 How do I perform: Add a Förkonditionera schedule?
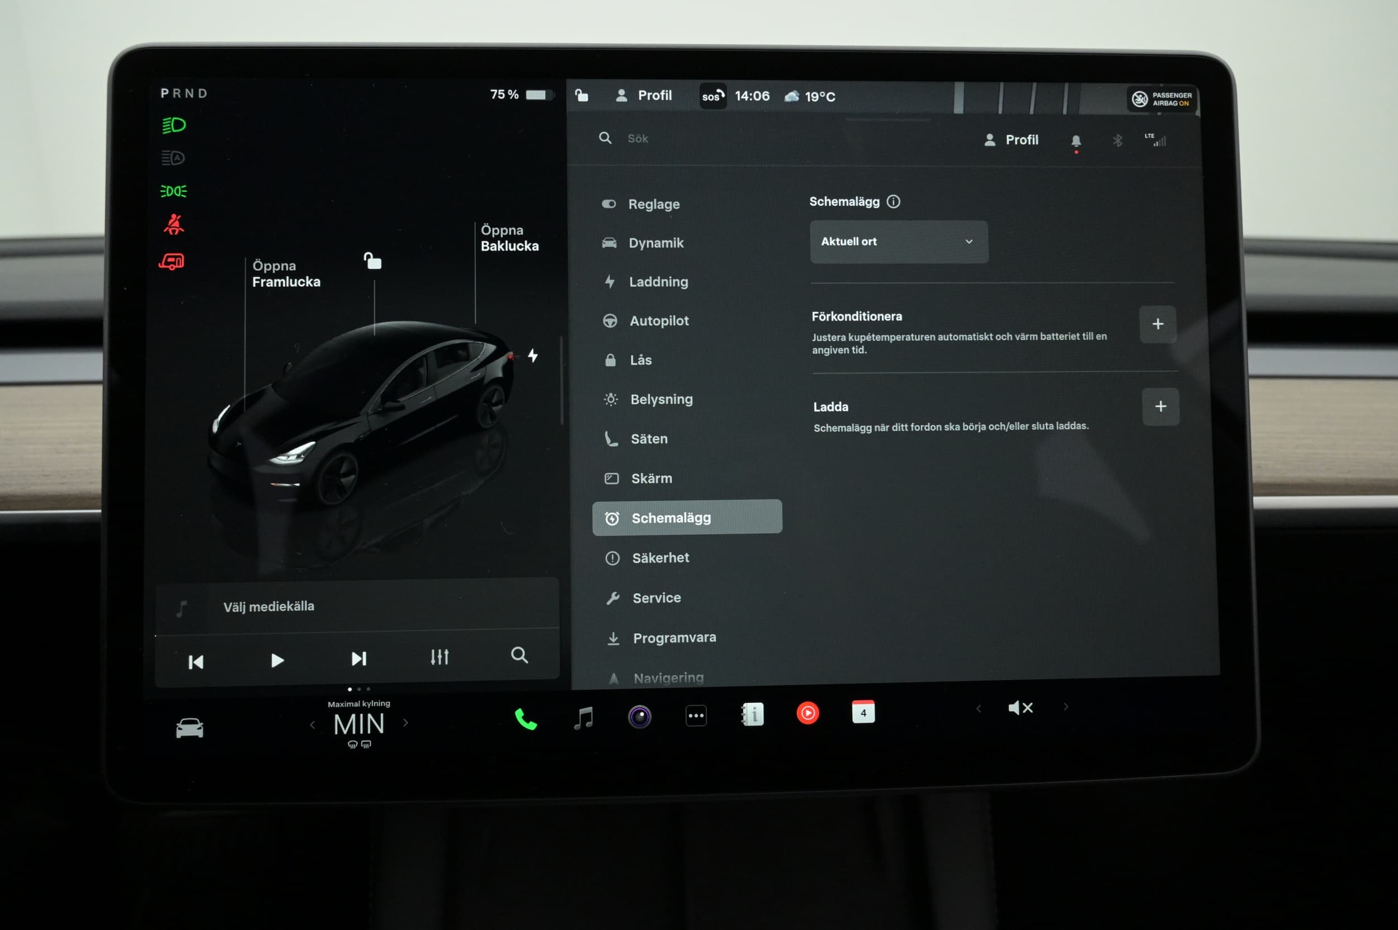point(1157,324)
